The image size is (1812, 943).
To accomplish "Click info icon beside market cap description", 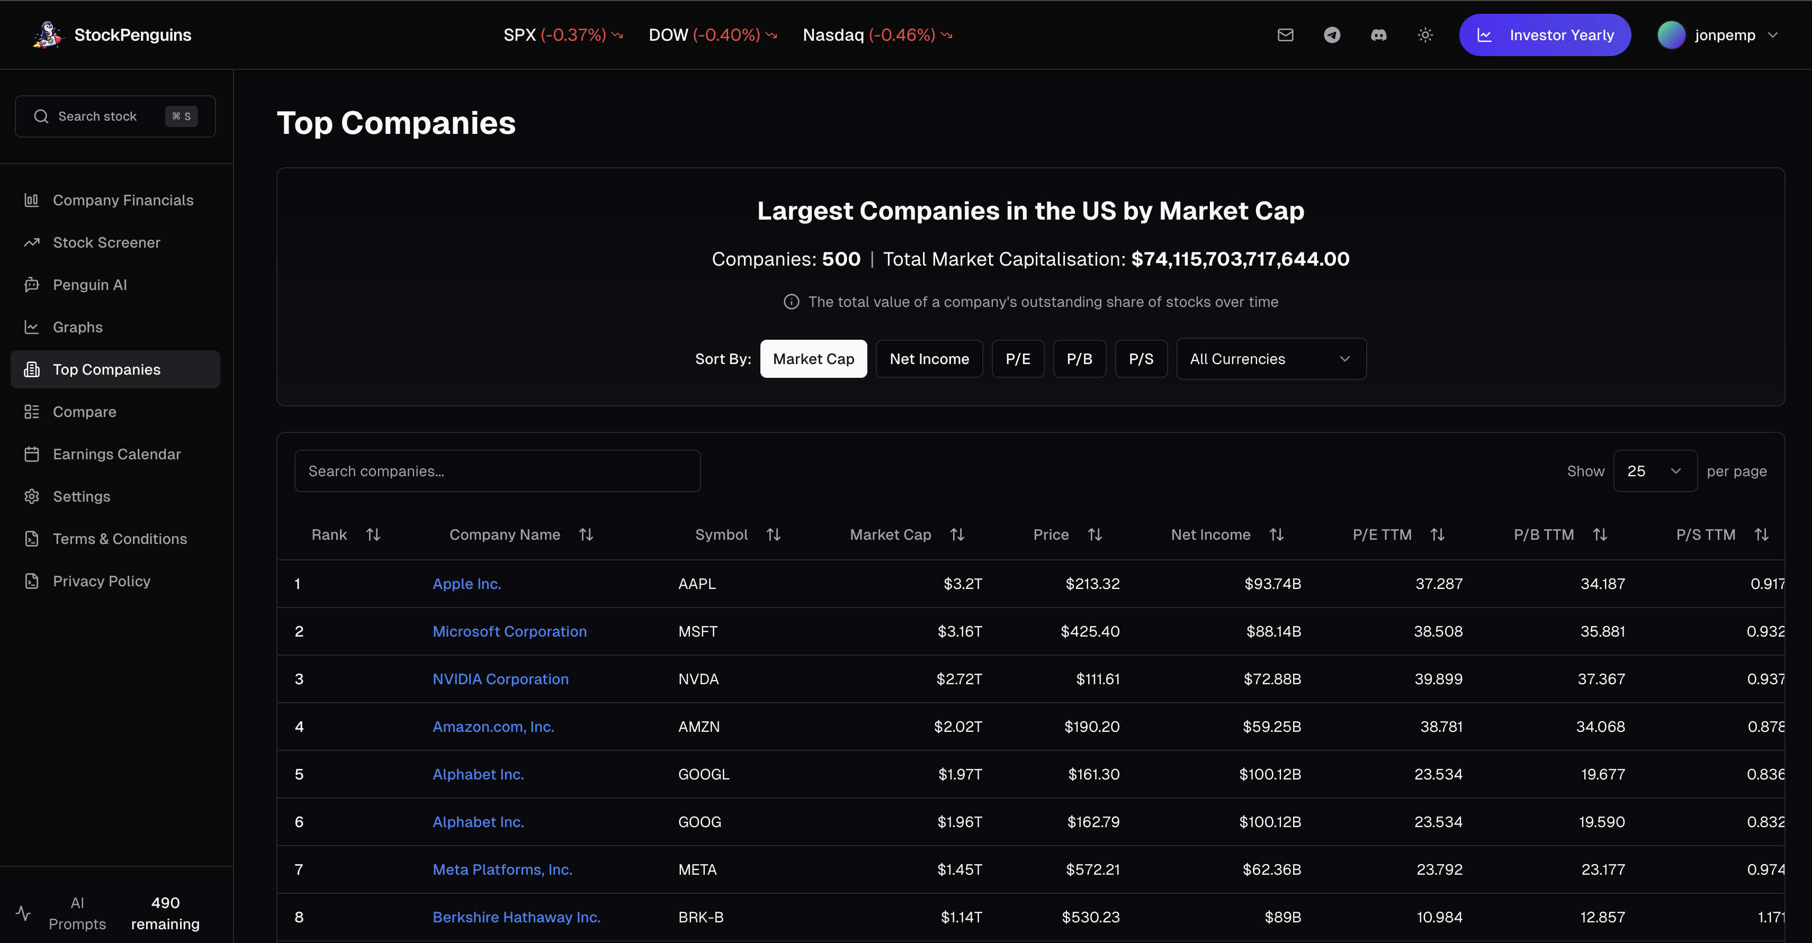I will [x=791, y=302].
